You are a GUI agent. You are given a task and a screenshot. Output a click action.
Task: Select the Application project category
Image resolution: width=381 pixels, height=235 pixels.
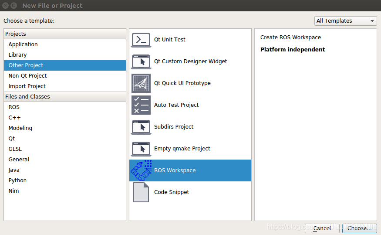pos(65,44)
